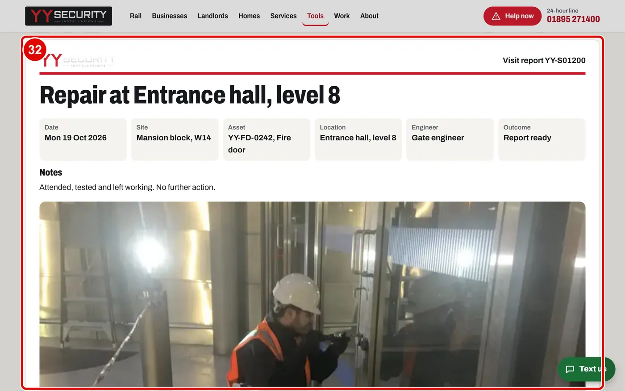Open the Homes navigation item

(249, 16)
